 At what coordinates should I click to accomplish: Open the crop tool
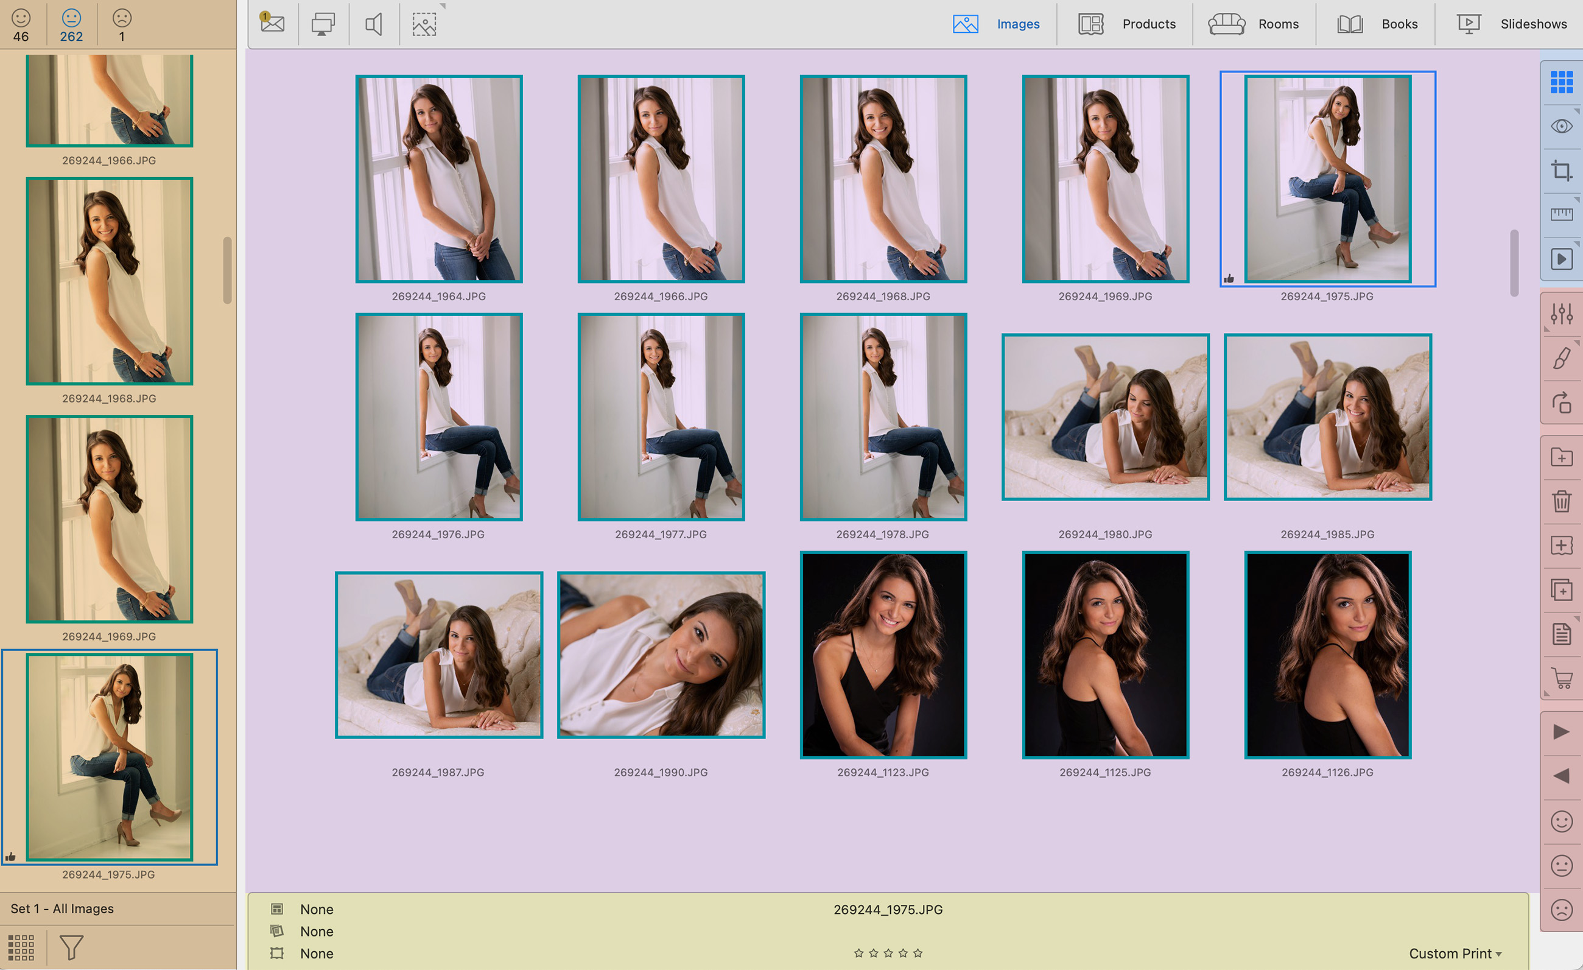click(1561, 171)
